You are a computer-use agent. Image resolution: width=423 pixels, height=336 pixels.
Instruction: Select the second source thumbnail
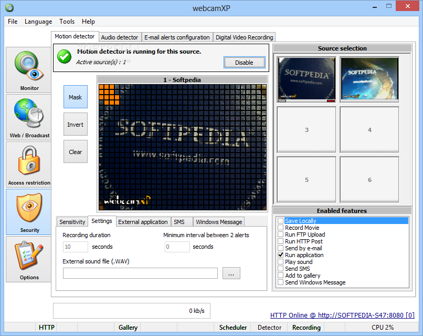coord(369,79)
